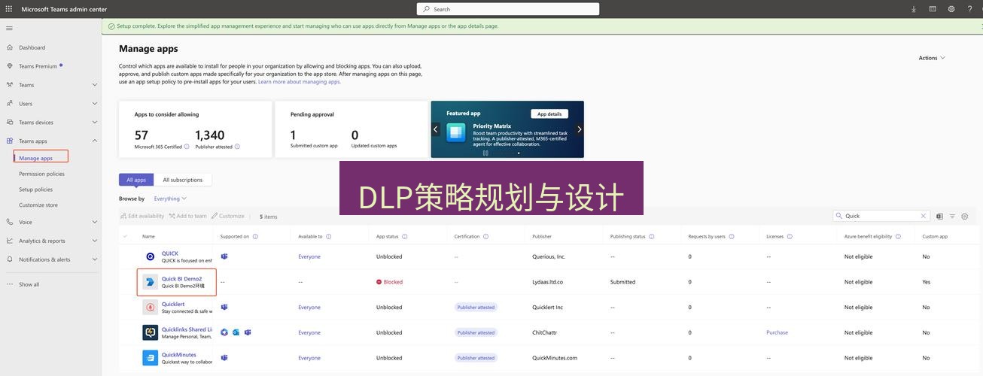The height and width of the screenshot is (376, 983).
Task: Click Edit availability toolbar button
Action: [142, 216]
